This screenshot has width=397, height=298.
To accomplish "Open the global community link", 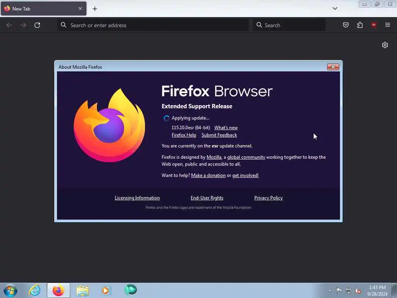I will pos(246,157).
